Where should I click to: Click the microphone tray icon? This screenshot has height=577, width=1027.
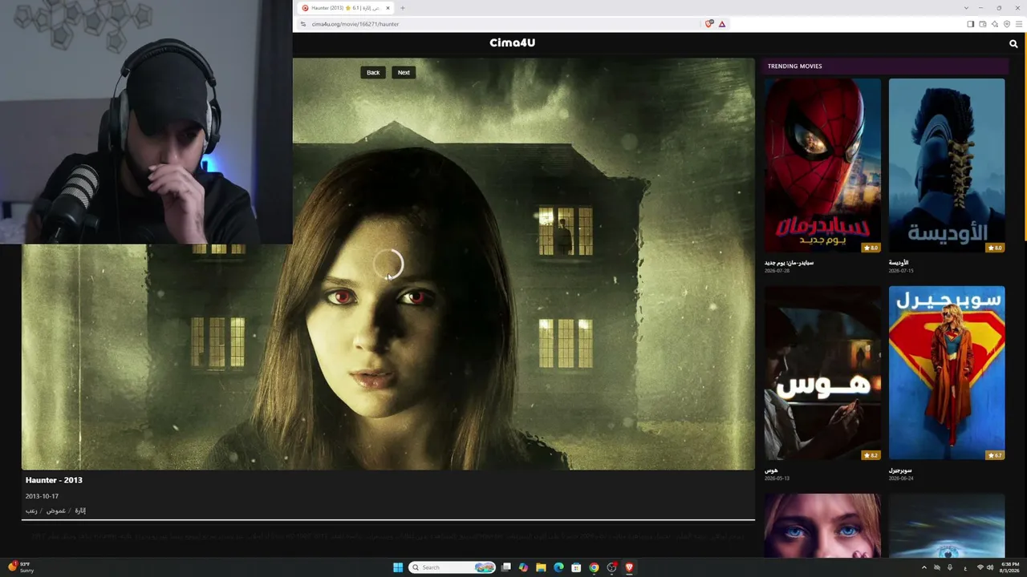950,567
